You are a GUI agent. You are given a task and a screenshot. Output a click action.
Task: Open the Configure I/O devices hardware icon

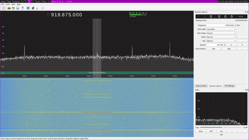click(9, 8)
